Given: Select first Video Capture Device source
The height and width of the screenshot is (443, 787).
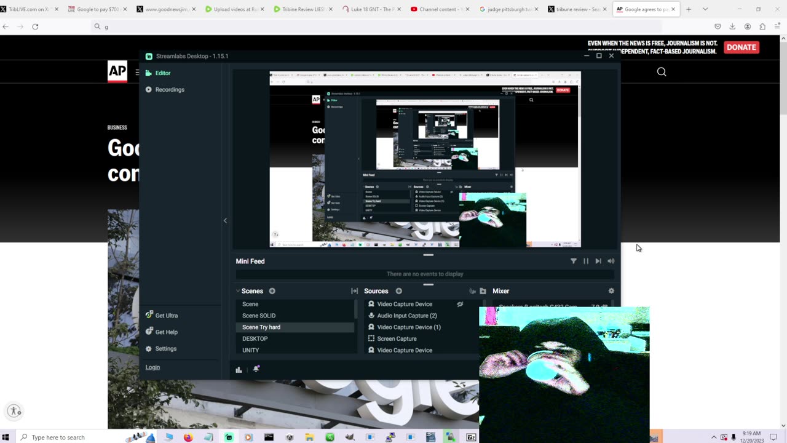Looking at the screenshot, I should [x=405, y=304].
